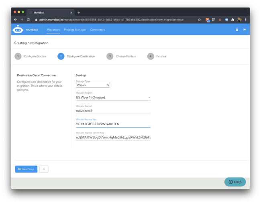The height and width of the screenshot is (204, 261).
Task: Open a new browser tab with plus icon
Action: coord(79,12)
